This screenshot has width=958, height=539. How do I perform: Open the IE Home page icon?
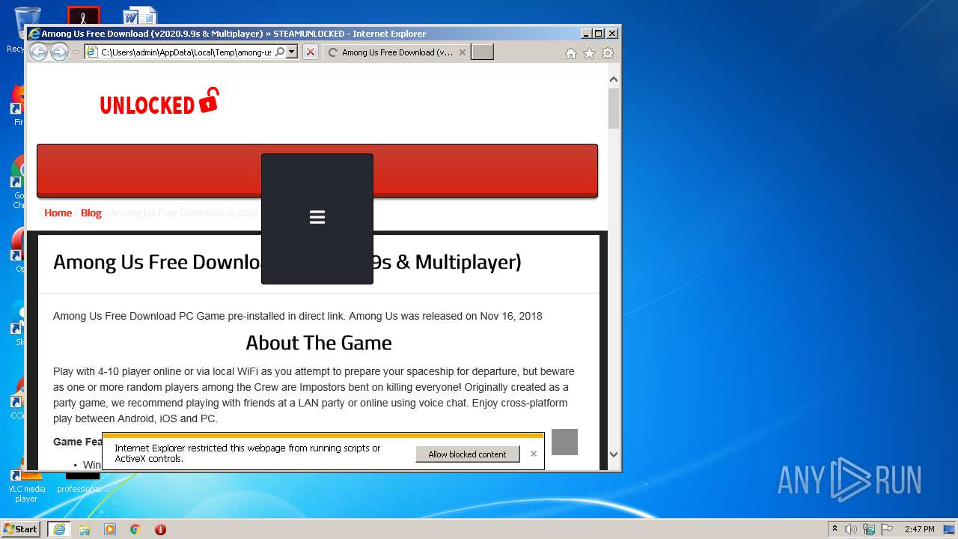[571, 53]
